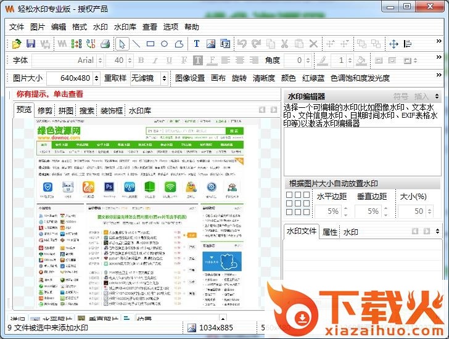The height and width of the screenshot is (339, 449).
Task: Click the F font color underline icon
Action: click(212, 60)
